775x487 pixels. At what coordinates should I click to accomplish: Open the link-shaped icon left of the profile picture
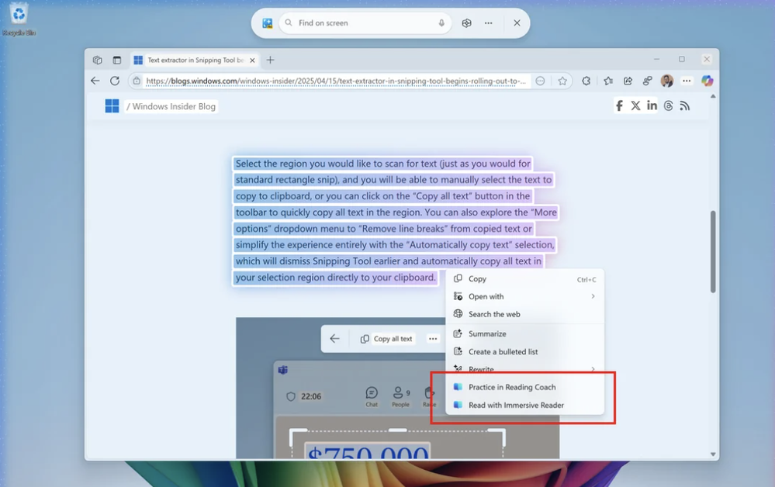648,81
